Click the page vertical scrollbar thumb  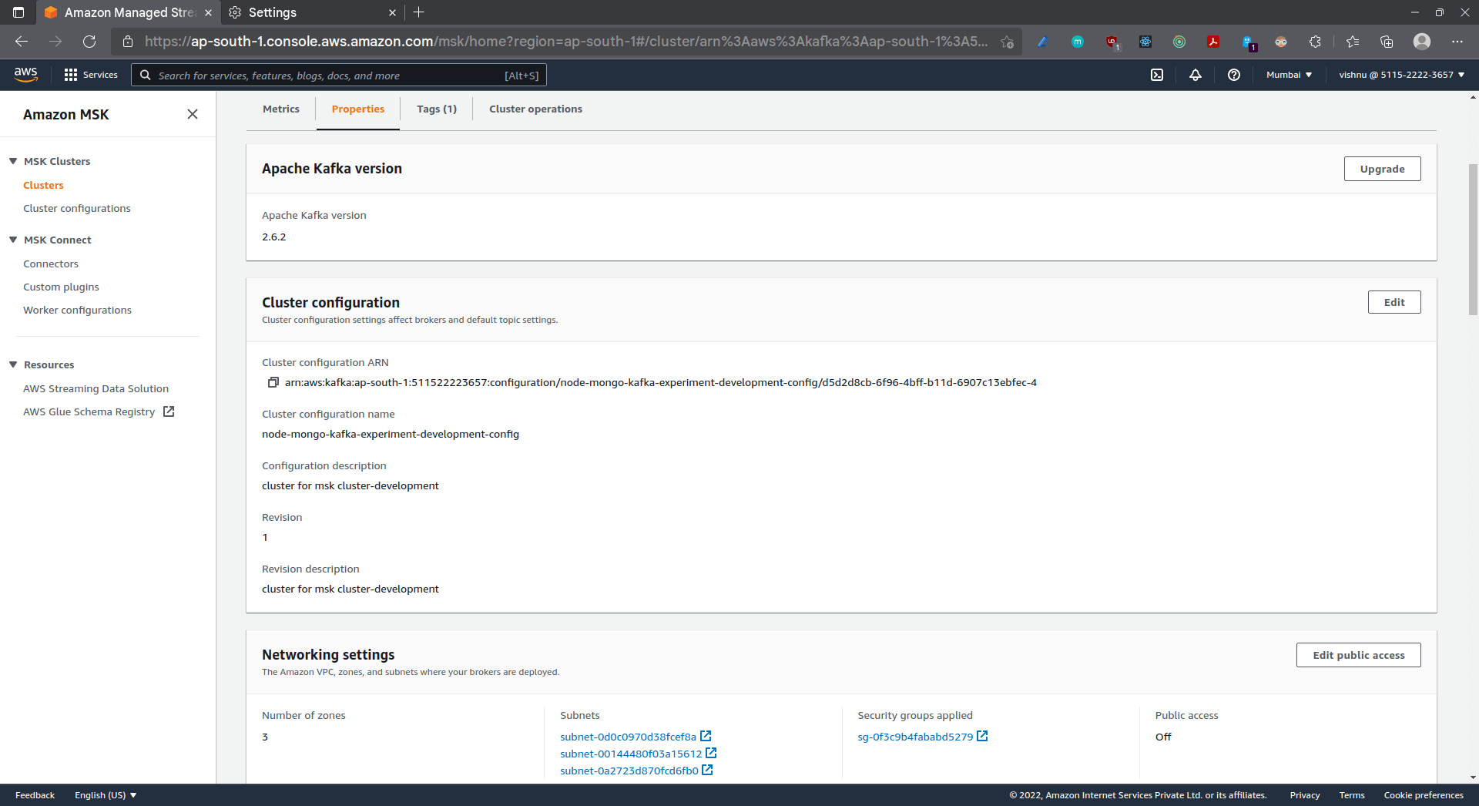[1473, 239]
